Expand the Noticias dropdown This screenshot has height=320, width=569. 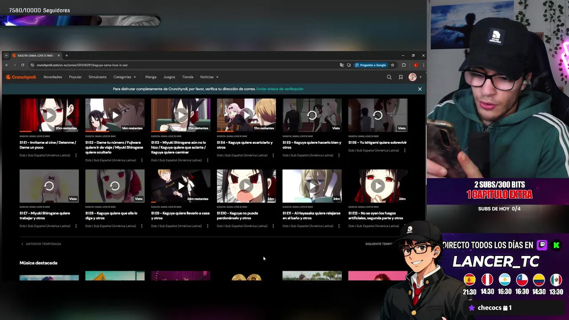click(209, 77)
